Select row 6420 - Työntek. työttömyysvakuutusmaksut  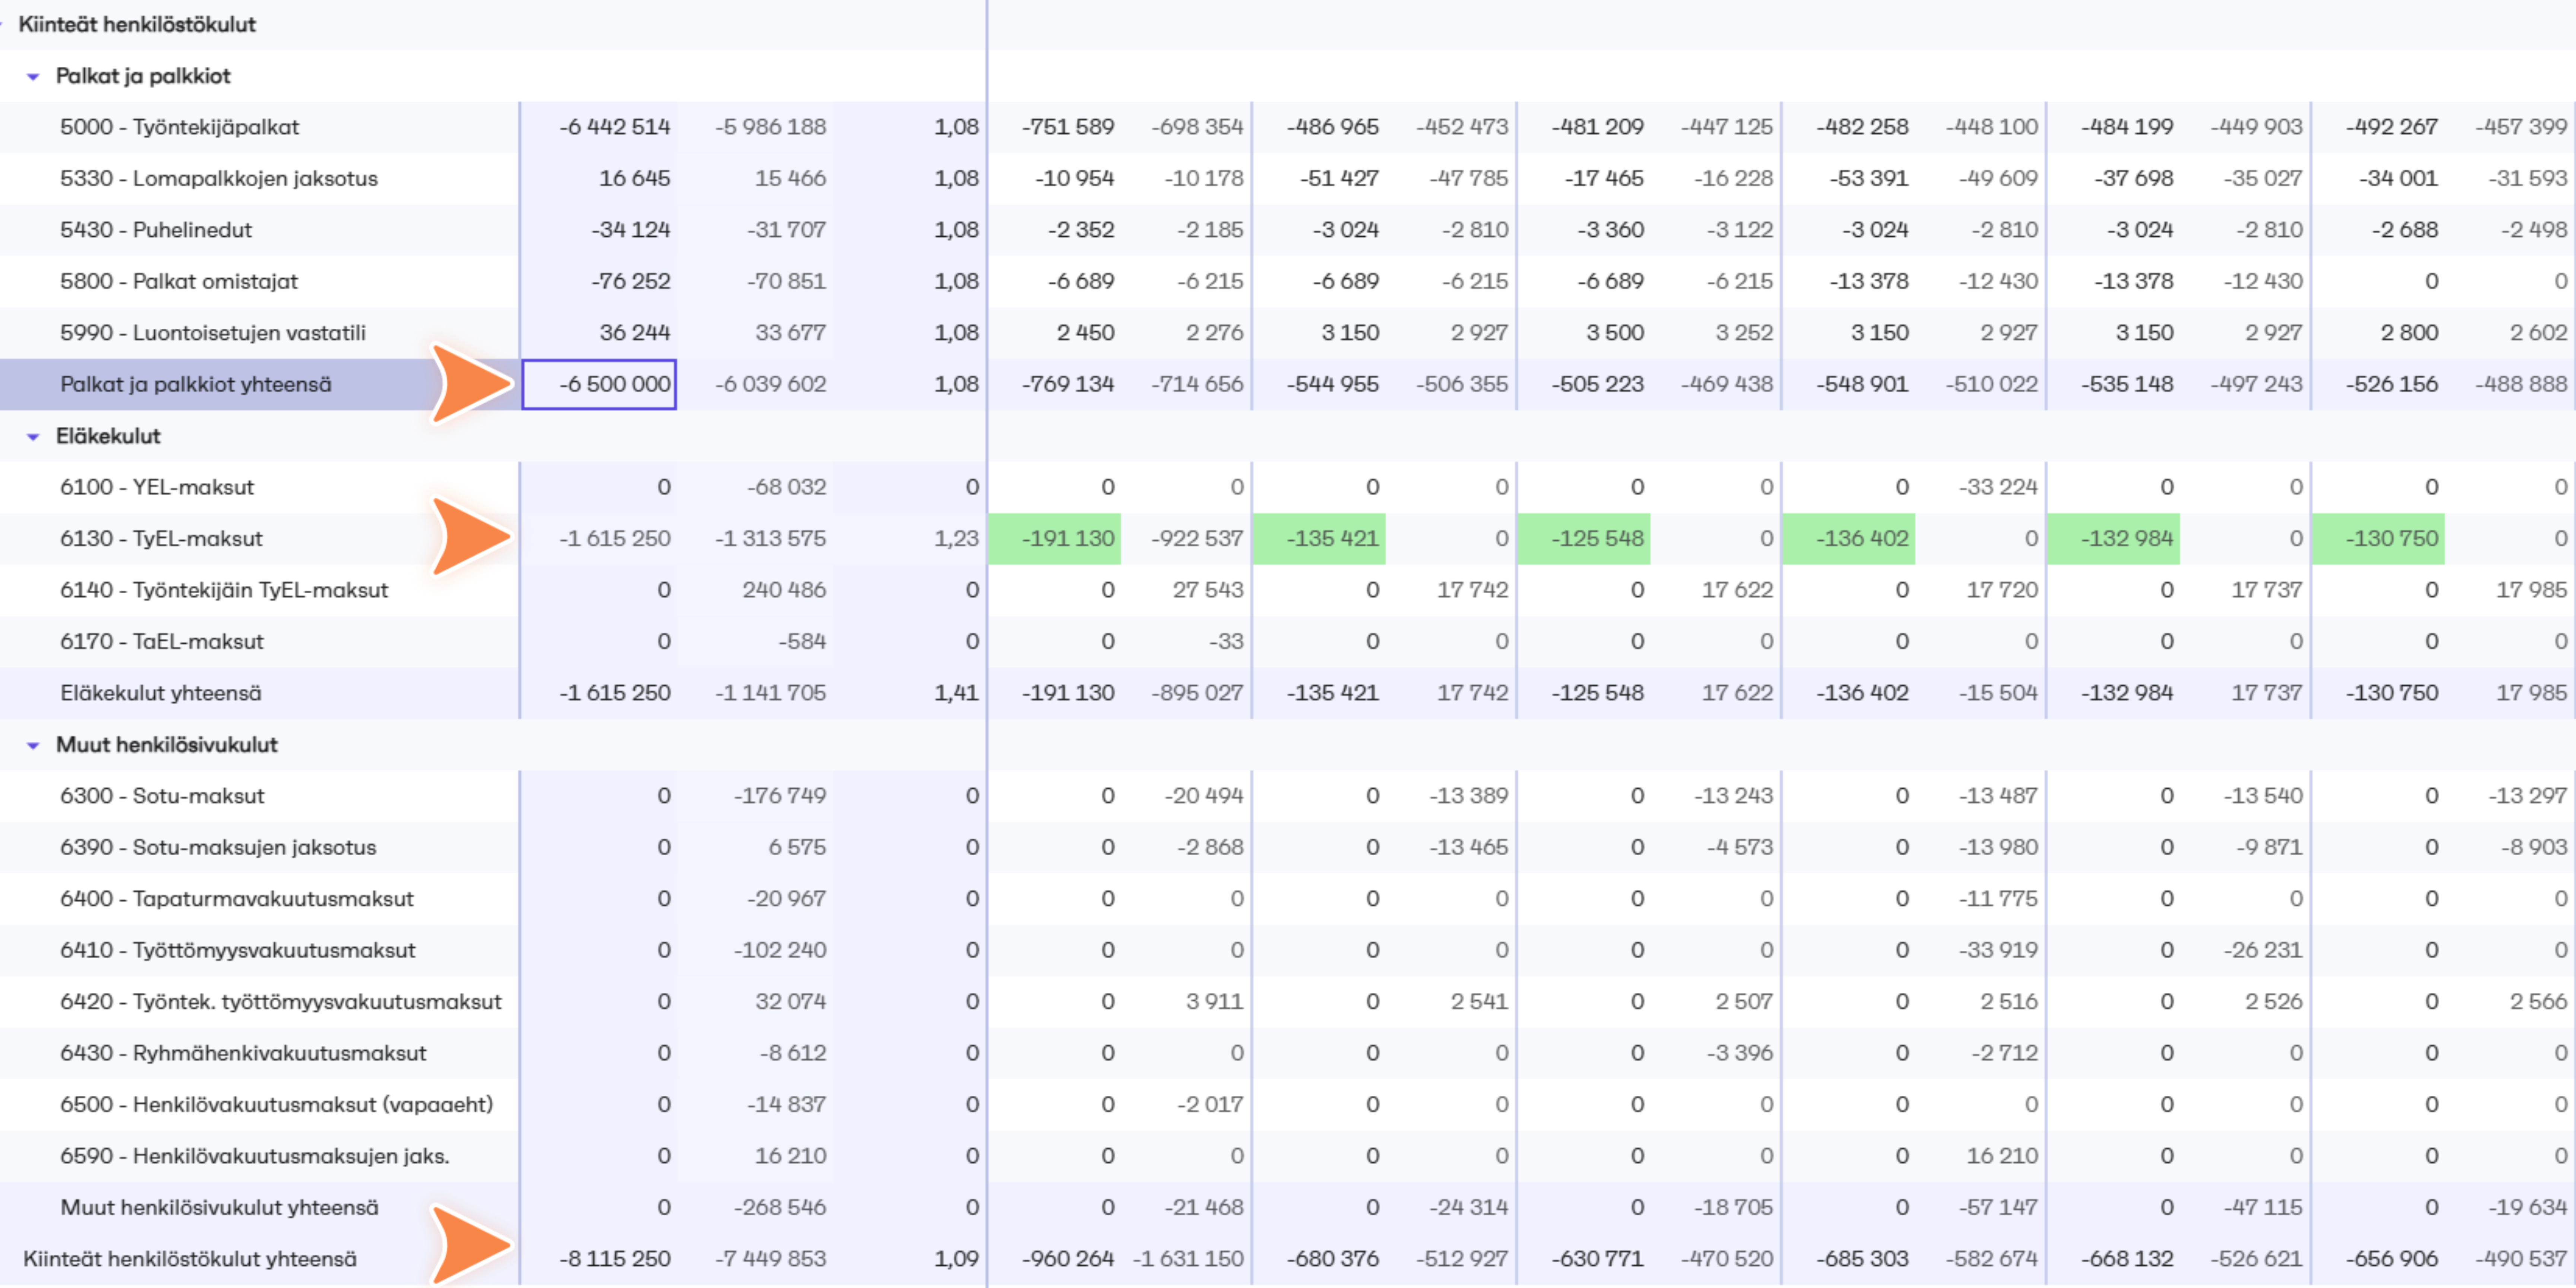(1288, 1002)
